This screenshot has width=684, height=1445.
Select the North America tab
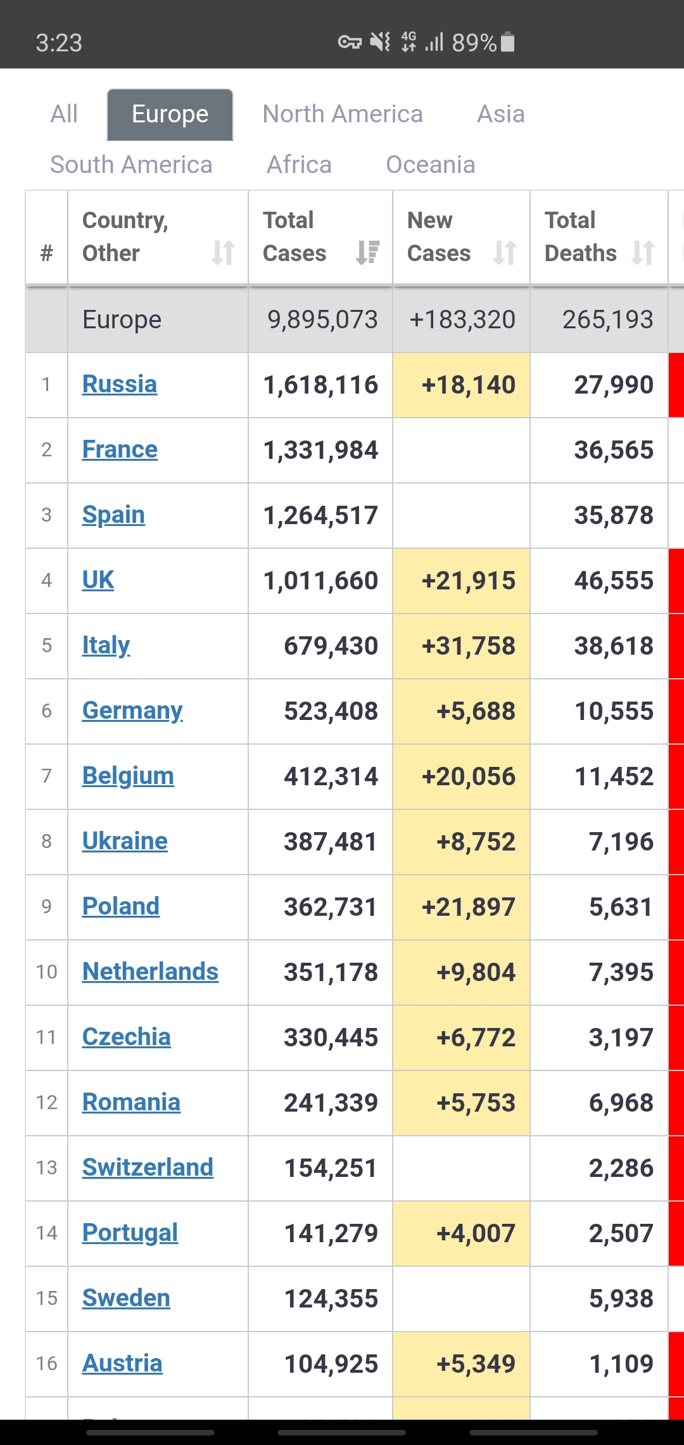point(343,114)
